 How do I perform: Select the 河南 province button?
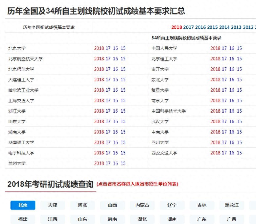112,219
